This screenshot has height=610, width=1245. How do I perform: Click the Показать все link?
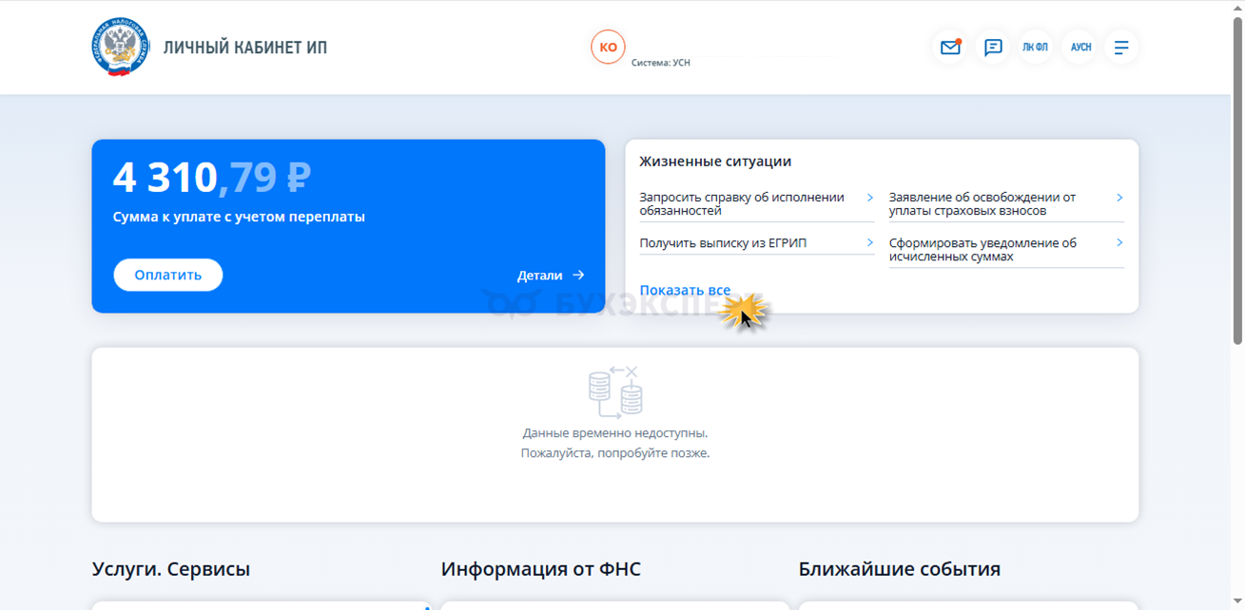tap(685, 291)
